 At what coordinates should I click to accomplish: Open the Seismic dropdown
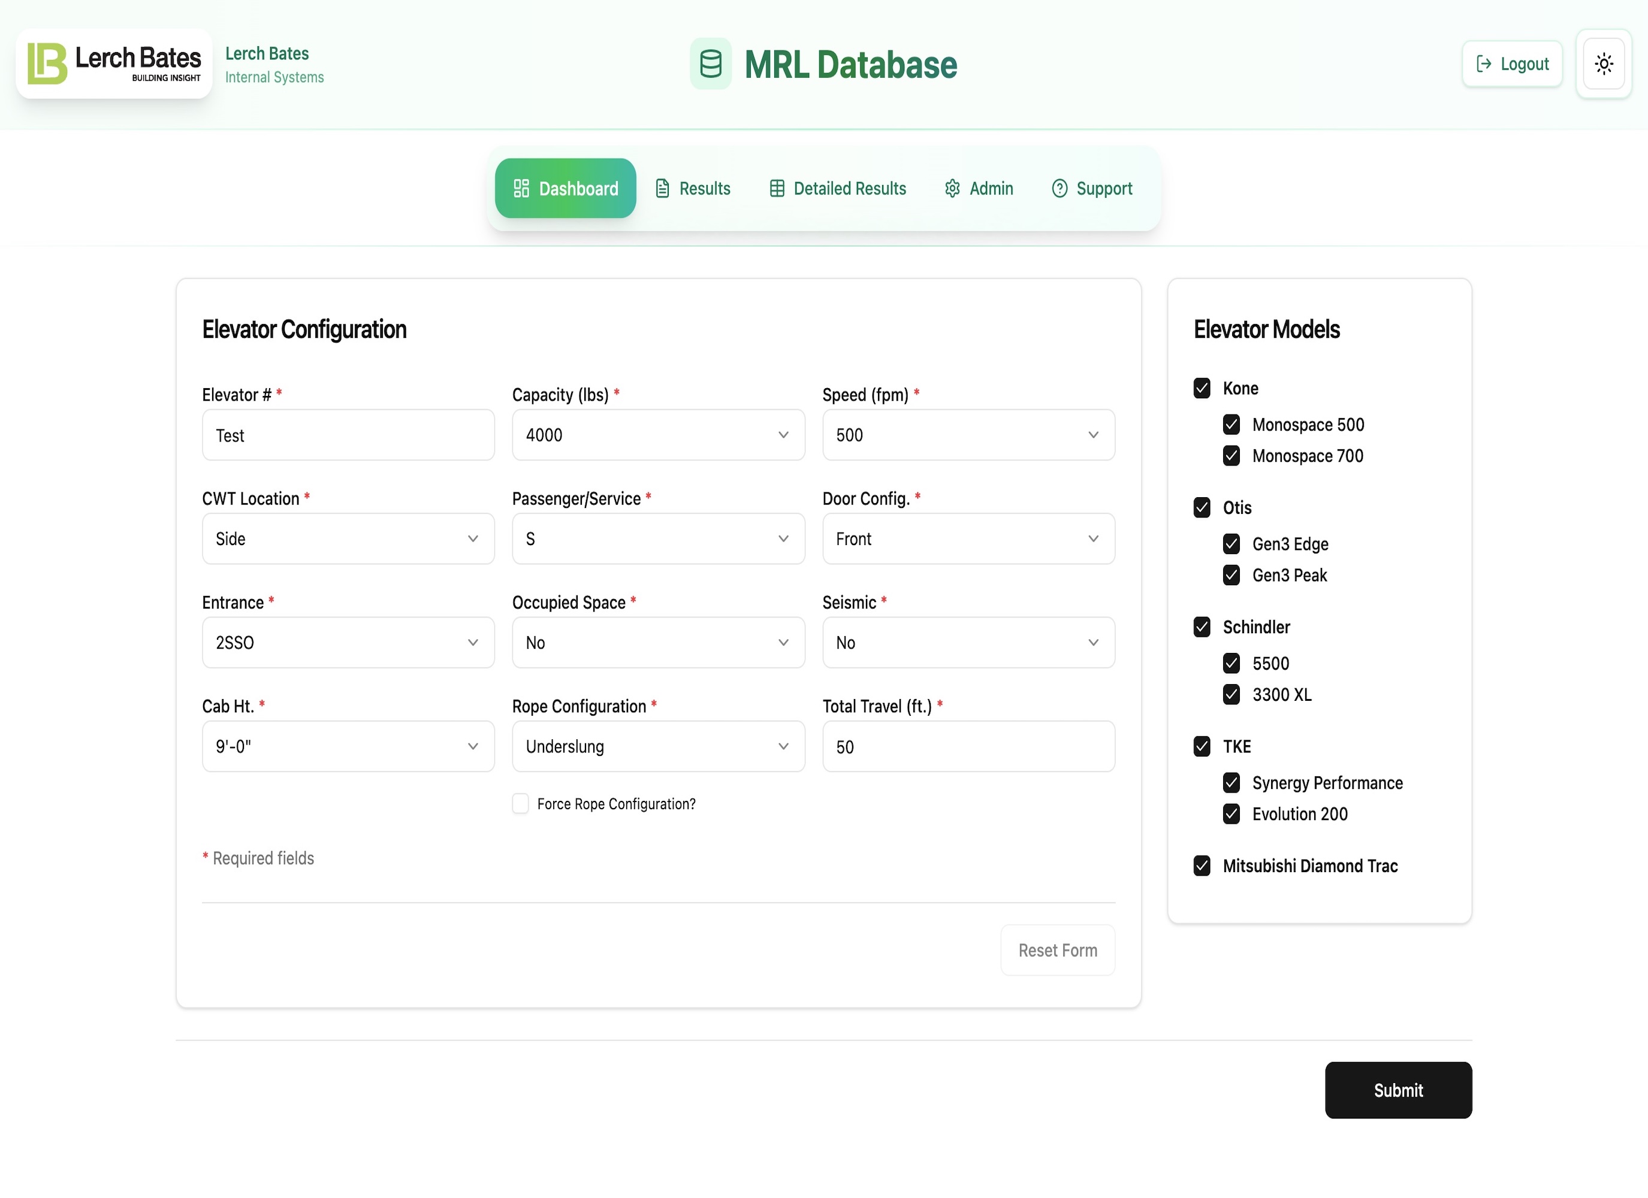[x=968, y=643]
